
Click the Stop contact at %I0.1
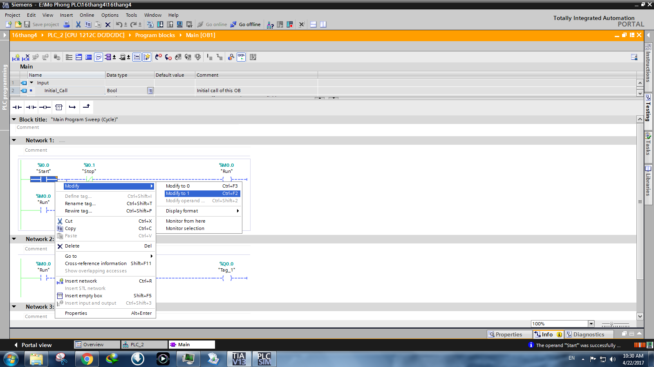click(x=89, y=179)
